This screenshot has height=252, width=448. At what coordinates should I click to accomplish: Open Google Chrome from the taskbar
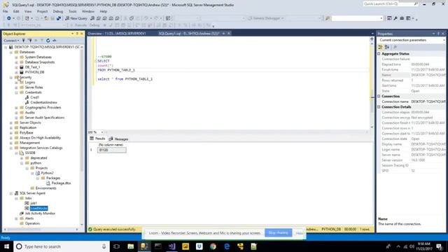point(213,246)
